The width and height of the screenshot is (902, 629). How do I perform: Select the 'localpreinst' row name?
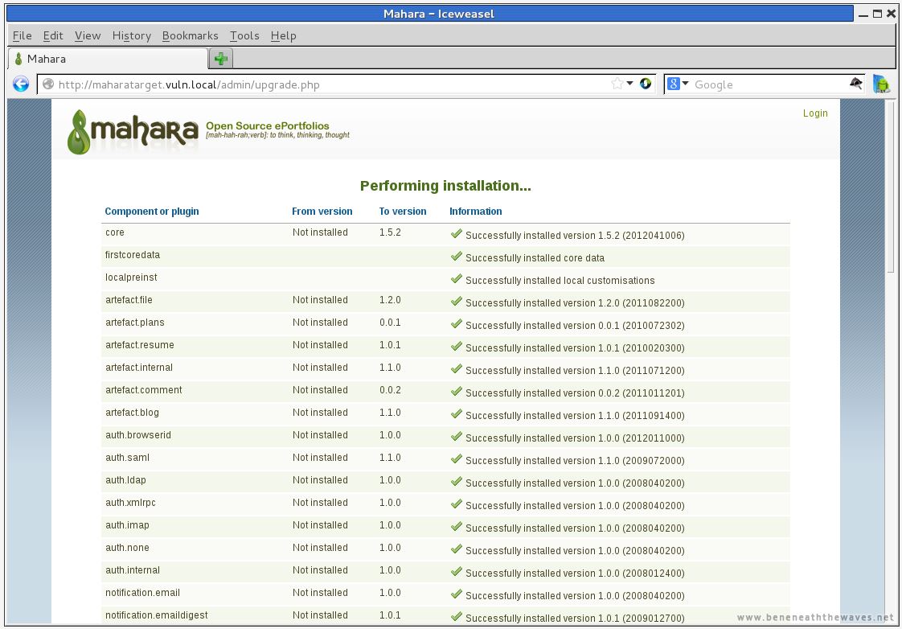pyautogui.click(x=131, y=277)
